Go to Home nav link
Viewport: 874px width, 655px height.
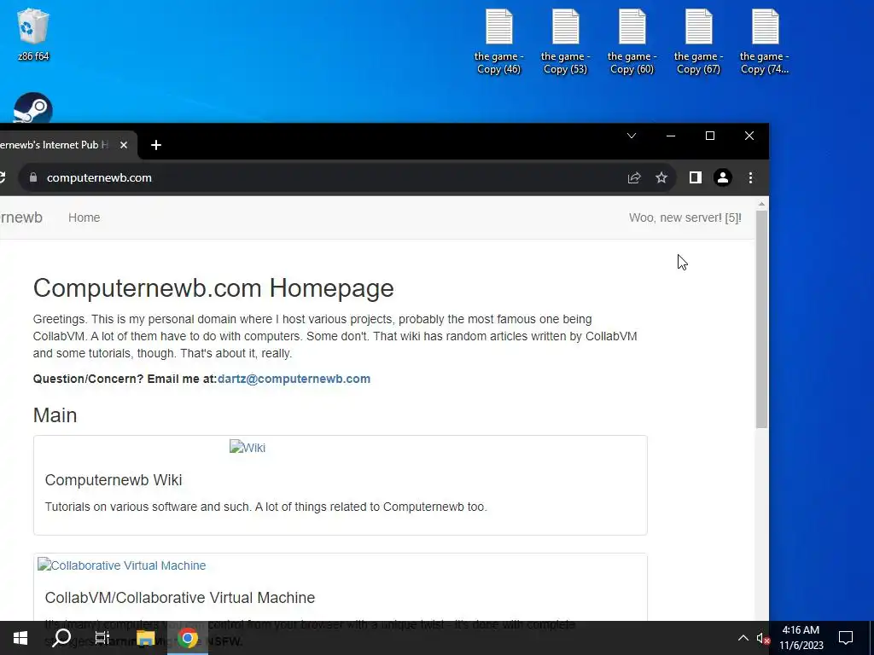[x=84, y=217]
